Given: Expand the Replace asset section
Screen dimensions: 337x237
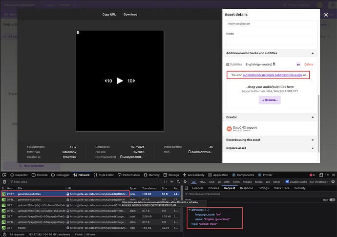Looking at the screenshot, I should (x=312, y=148).
